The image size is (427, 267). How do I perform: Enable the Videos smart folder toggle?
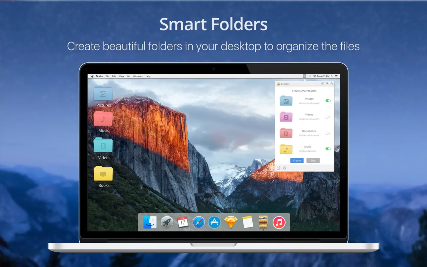328,117
